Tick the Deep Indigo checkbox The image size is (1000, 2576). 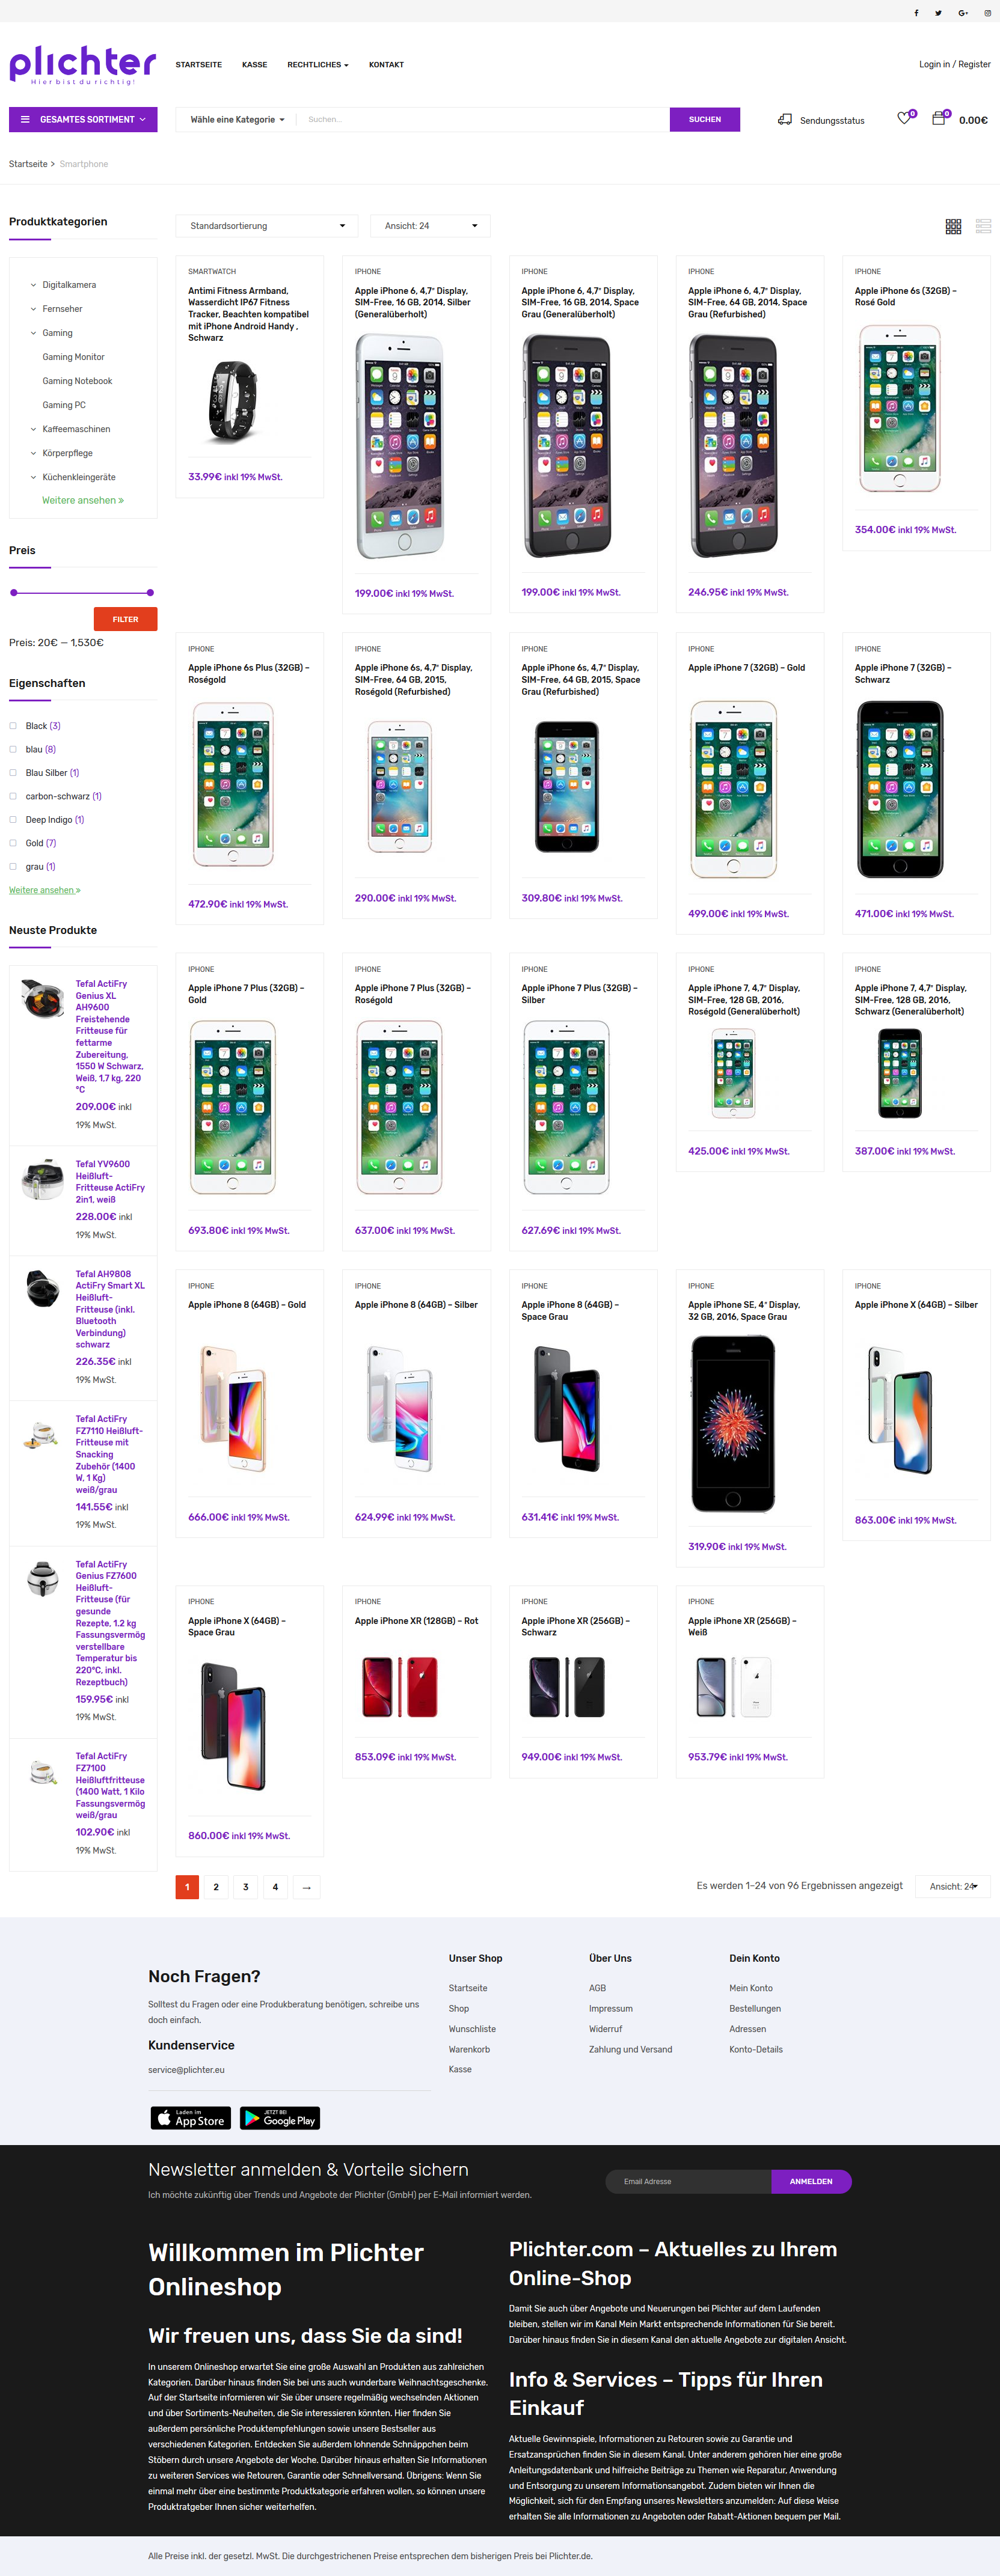click(13, 820)
